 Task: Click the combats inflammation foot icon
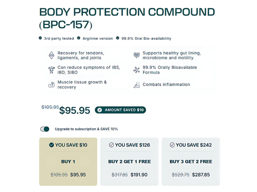[x=137, y=85]
